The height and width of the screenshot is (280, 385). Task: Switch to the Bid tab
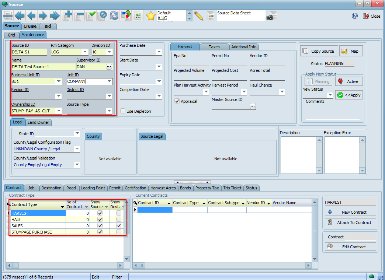click(48, 26)
